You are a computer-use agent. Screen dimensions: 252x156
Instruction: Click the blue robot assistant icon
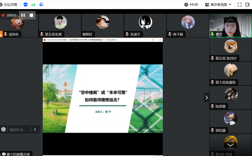[41, 5]
